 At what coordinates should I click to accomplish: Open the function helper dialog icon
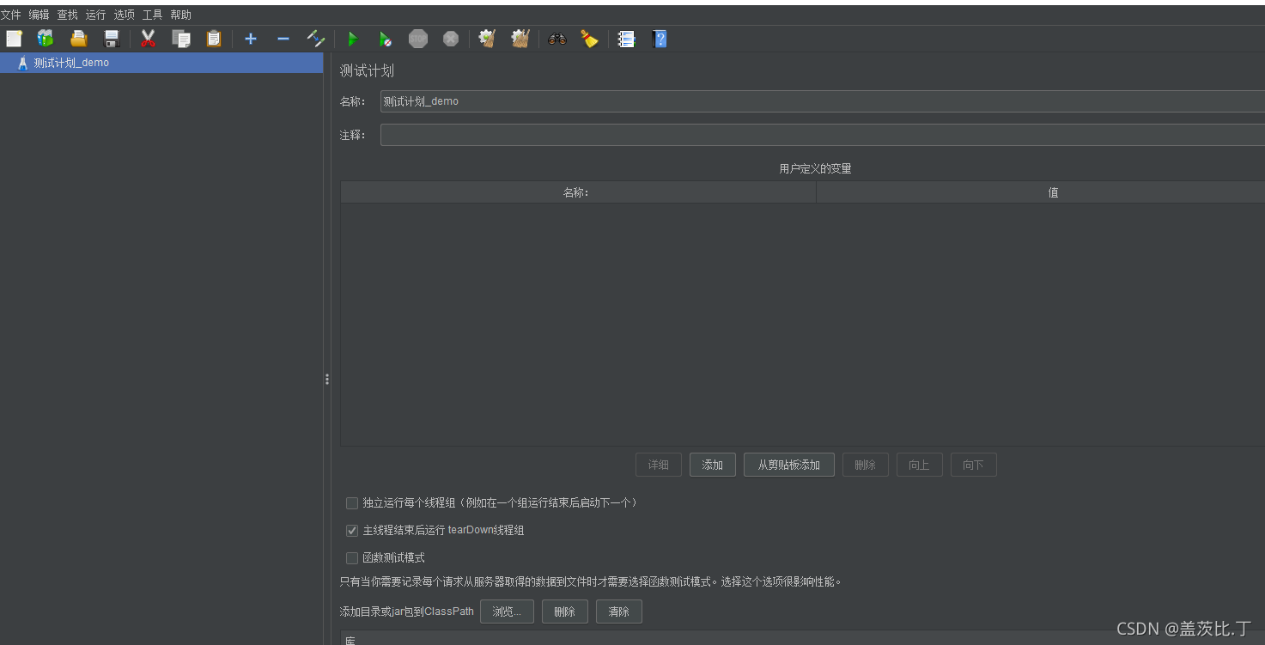coord(627,39)
